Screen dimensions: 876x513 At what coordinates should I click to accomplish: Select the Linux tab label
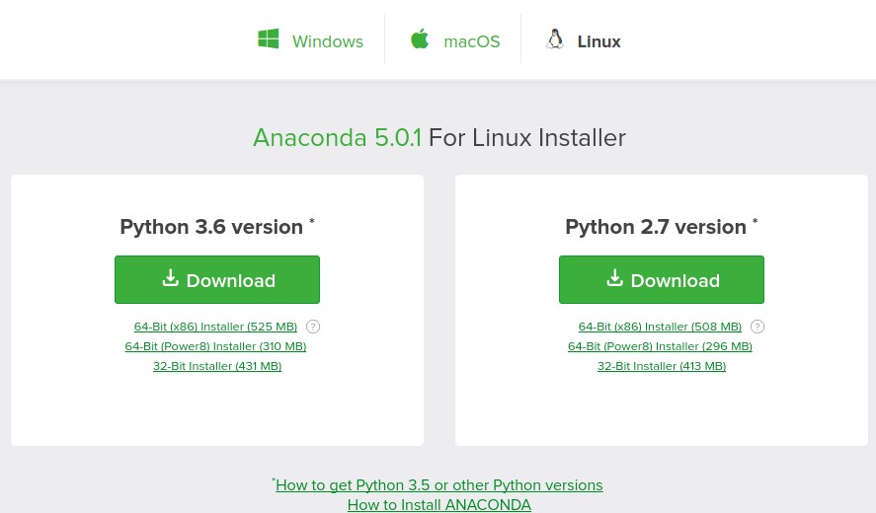coord(598,41)
